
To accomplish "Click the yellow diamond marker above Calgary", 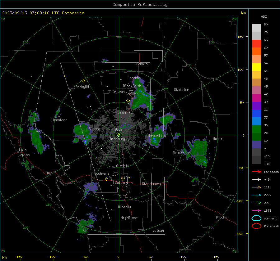I will 123,179.
